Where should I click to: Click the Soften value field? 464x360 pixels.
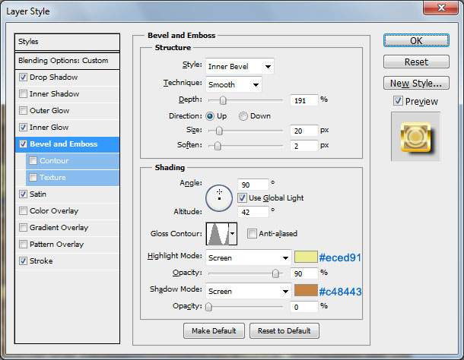[x=304, y=146]
